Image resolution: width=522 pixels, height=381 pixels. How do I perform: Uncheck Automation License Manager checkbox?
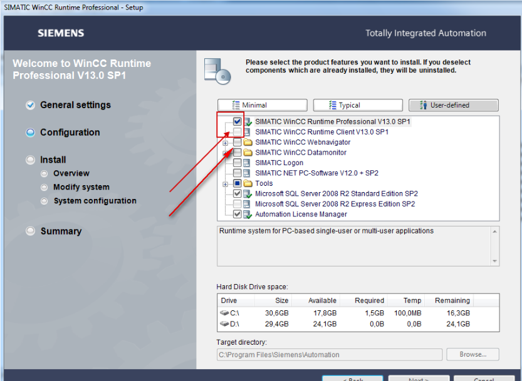click(237, 214)
